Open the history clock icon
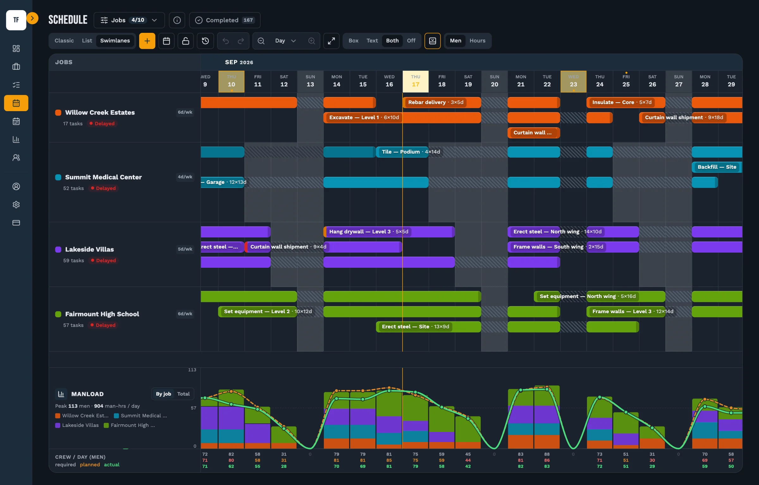This screenshot has height=485, width=759. (x=205, y=41)
